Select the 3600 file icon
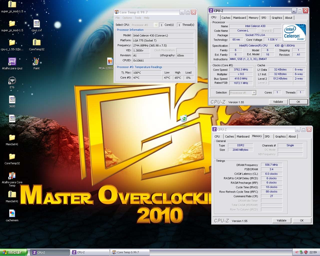This screenshot has height=256, width=320. tap(12, 99)
